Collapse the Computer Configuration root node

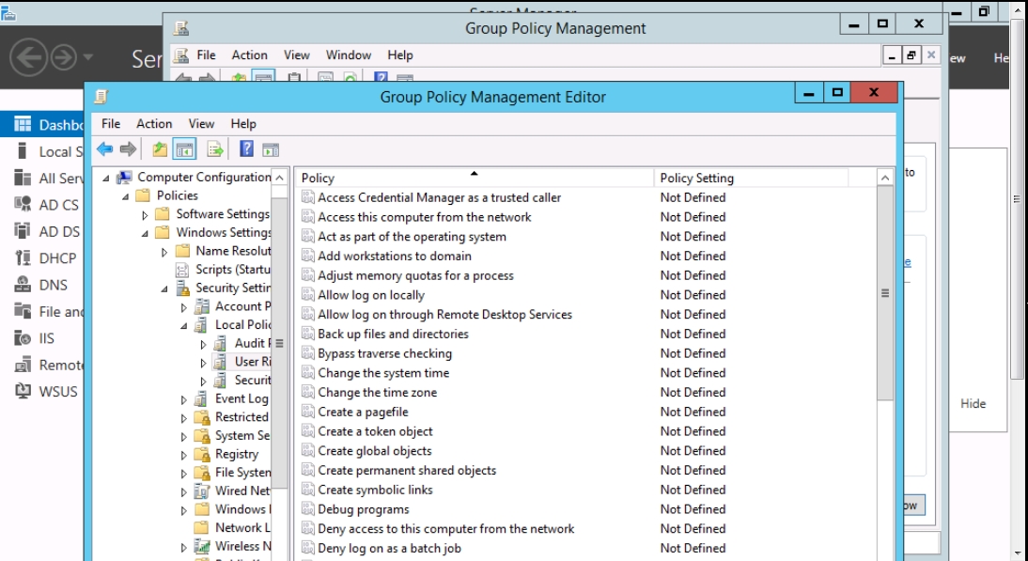(105, 178)
